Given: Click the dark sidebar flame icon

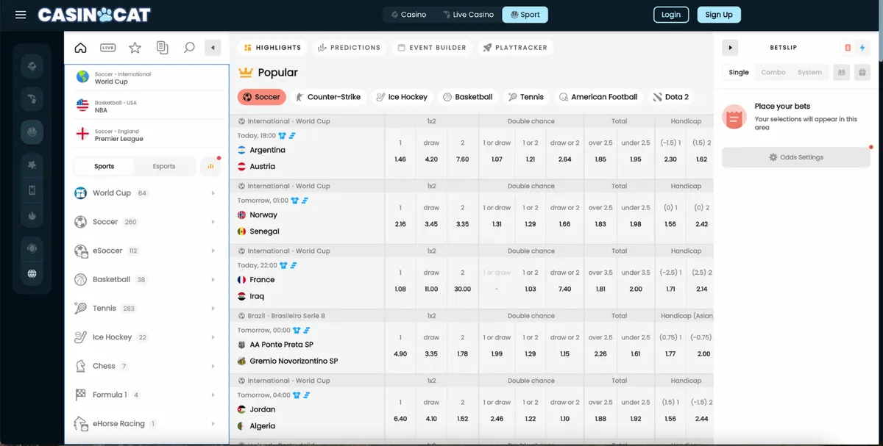Looking at the screenshot, I should point(32,216).
